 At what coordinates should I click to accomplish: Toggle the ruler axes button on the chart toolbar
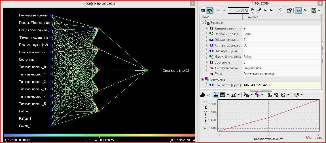216,95
